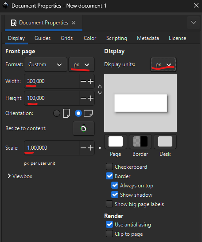Viewport: 202px width, 242px height.
Task: Click the Document Properties panel icon
Action: tap(14, 23)
